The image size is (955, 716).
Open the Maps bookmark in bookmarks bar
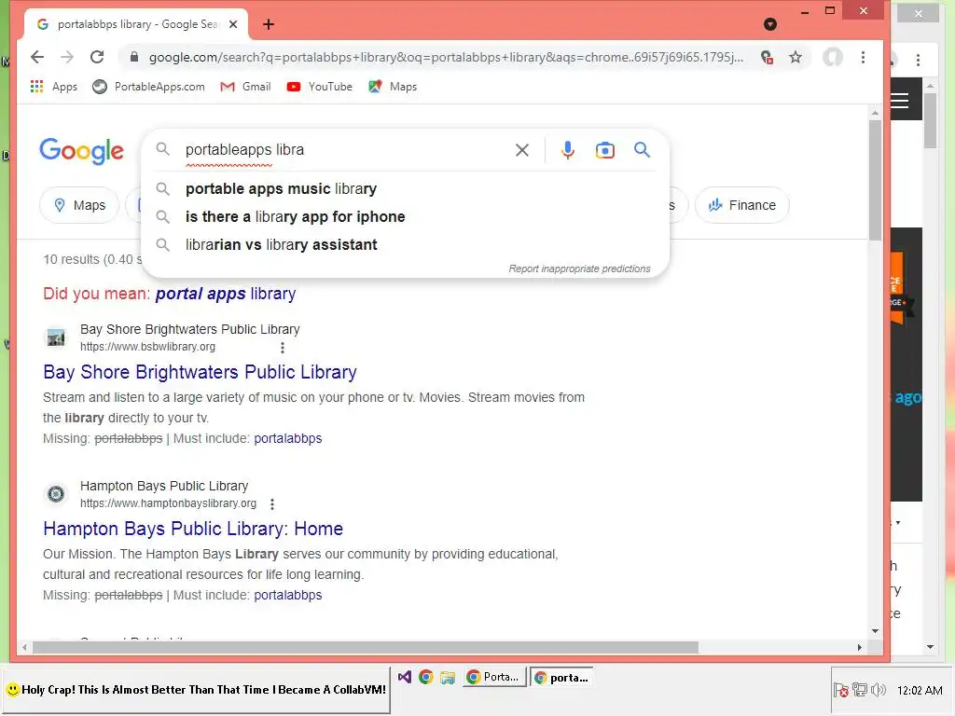[393, 87]
